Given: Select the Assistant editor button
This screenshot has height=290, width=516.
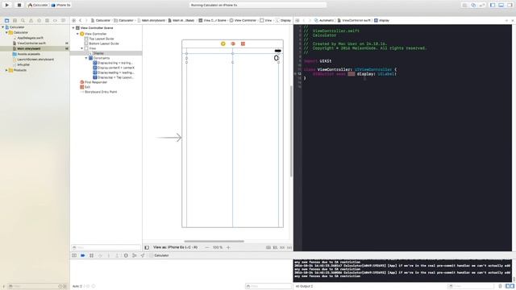Looking at the screenshot, I should pyautogui.click(x=473, y=6).
